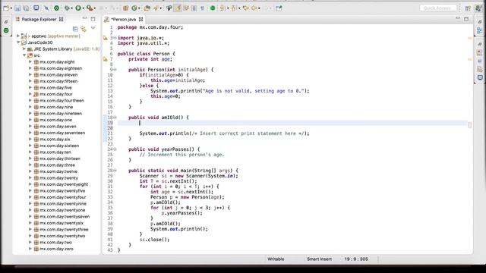The image size is (486, 273).
Task: Click the Save icon in toolbar
Action: (17, 8)
